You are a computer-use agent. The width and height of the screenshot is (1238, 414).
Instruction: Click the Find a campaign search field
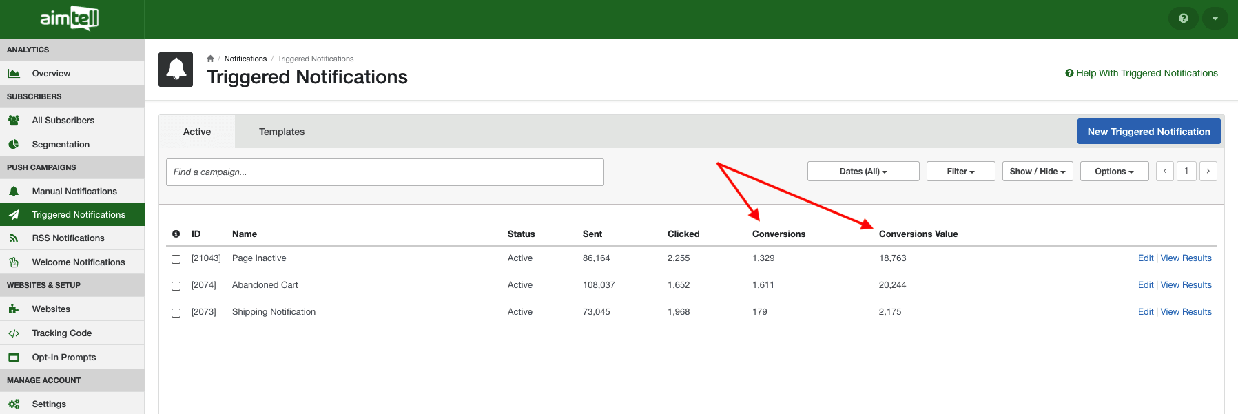tap(384, 172)
